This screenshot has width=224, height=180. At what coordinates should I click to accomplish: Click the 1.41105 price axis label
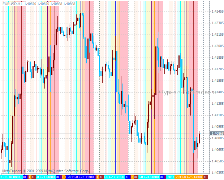[x=217, y=115]
